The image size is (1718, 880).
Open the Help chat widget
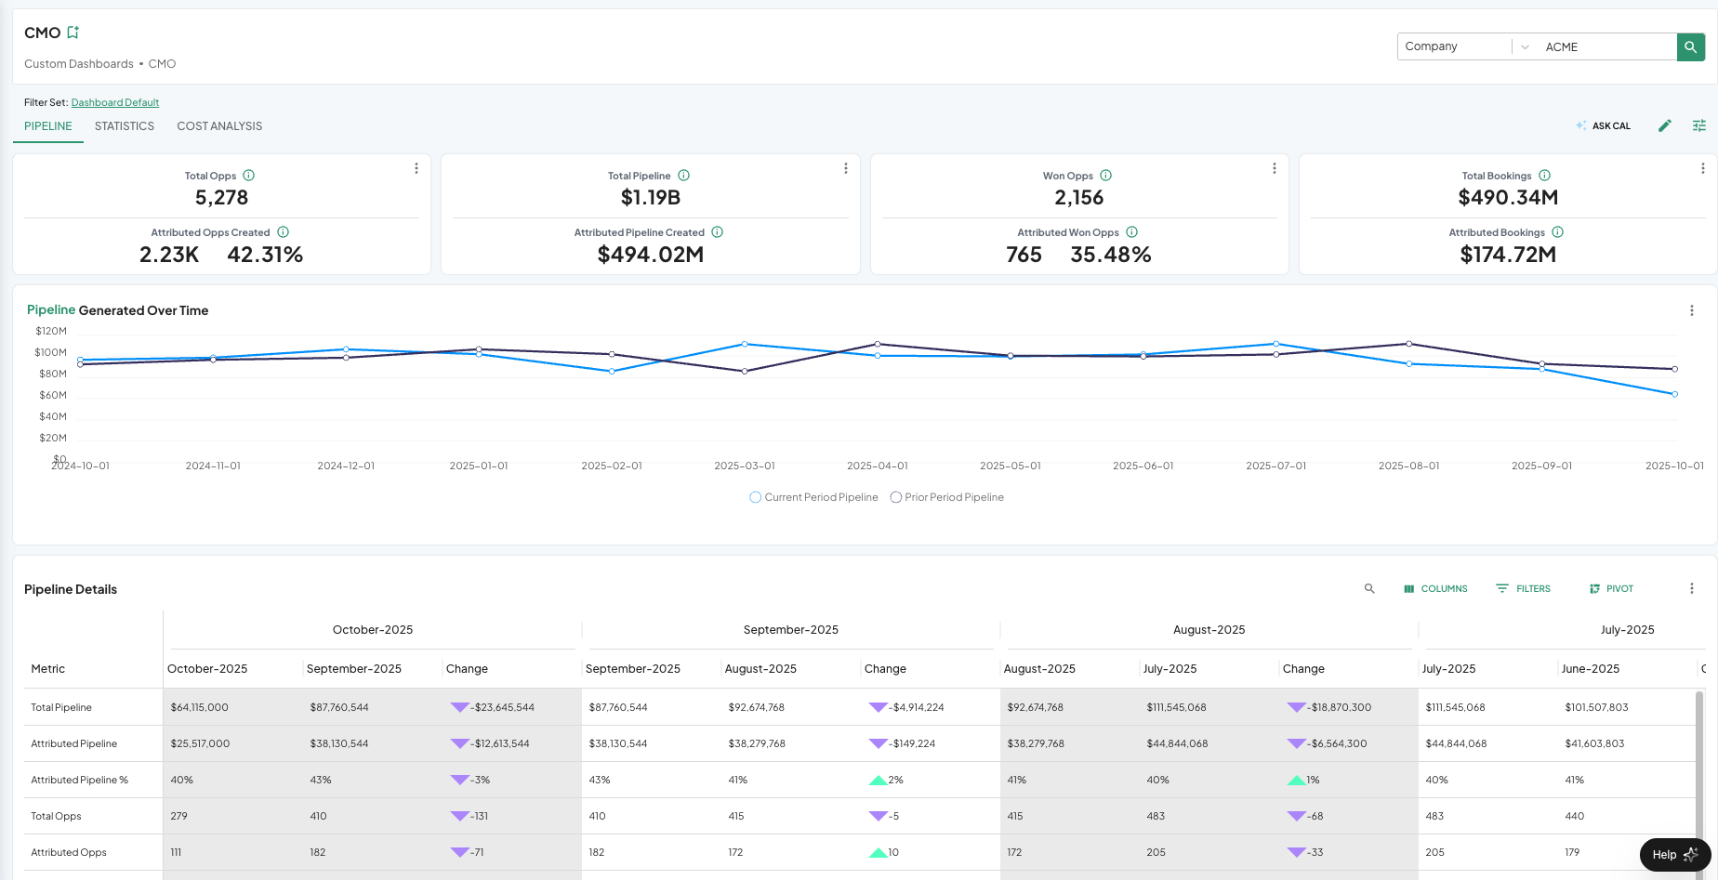pyautogui.click(x=1674, y=854)
